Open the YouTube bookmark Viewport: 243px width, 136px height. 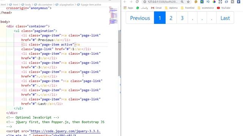pyautogui.click(x=224, y=8)
